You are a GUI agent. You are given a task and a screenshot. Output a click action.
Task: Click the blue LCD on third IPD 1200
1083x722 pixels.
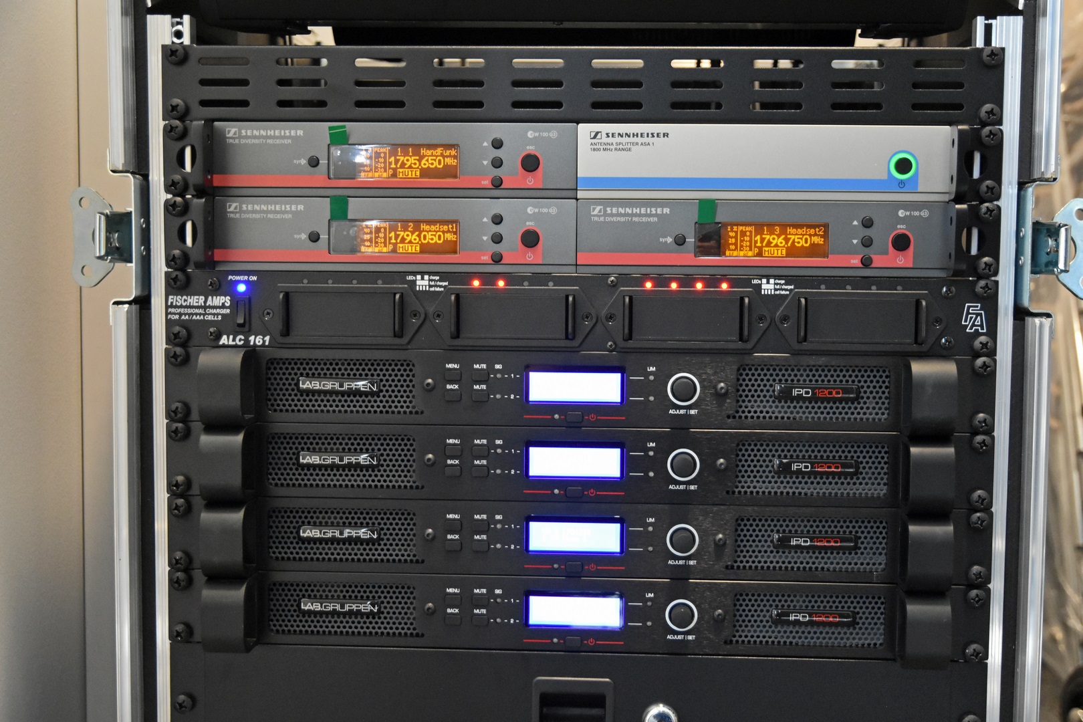575,536
